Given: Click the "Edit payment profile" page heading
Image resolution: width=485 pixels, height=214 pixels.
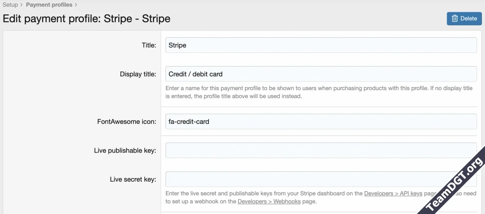Looking at the screenshot, I should [x=86, y=19].
